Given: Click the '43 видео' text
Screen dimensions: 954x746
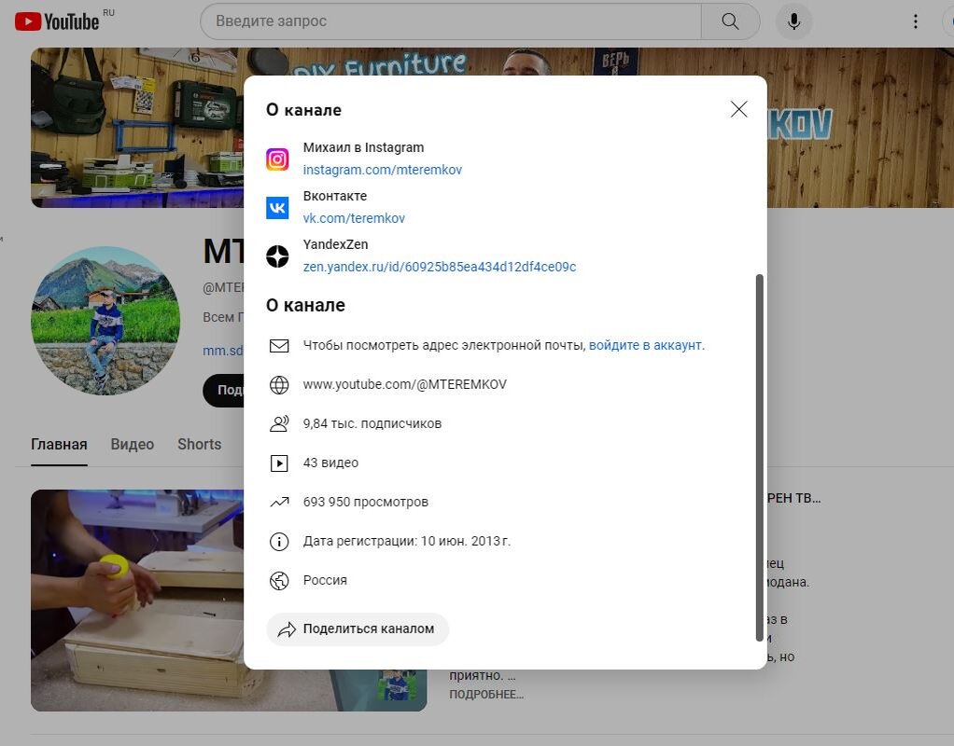Looking at the screenshot, I should coord(330,463).
